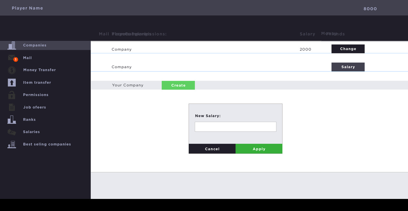Go to Money Transfer in sidebar
The width and height of the screenshot is (408, 211).
39,70
